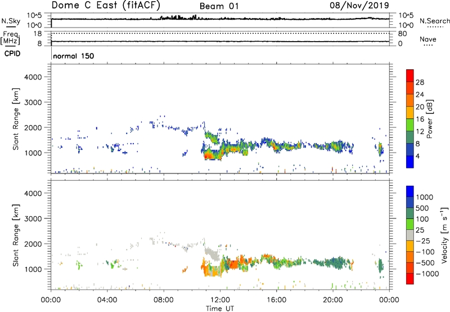Viewport: 450px width, 312px height.
Task: Click the red bottom segment of Velocity color bar
Action: click(410, 279)
